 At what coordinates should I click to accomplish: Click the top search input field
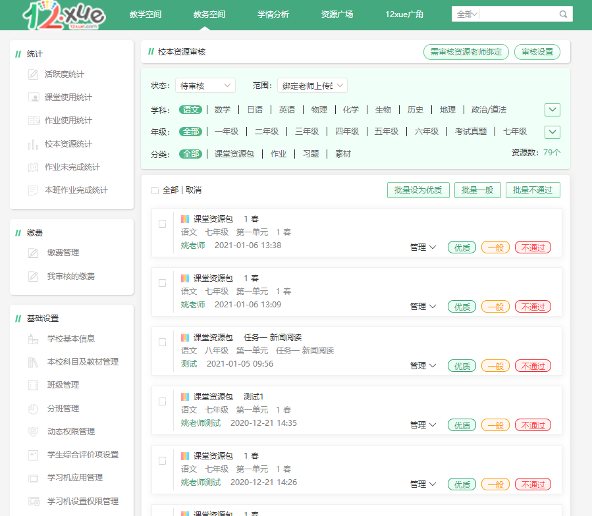519,14
